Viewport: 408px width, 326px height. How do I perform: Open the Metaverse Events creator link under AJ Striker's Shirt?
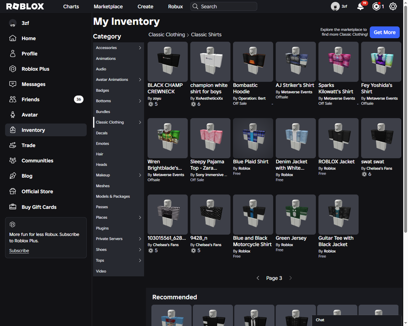tap(297, 92)
